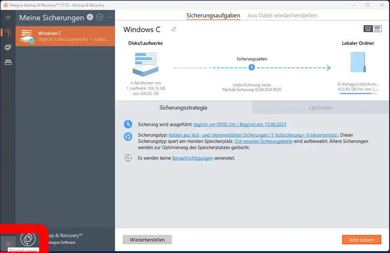
Task: Add a new backup with plus icon
Action: click(90, 17)
